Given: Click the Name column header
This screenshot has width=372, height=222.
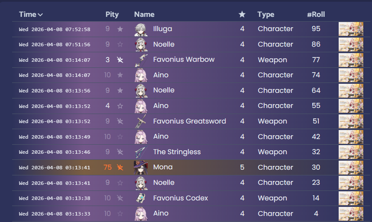Looking at the screenshot, I should [x=144, y=14].
